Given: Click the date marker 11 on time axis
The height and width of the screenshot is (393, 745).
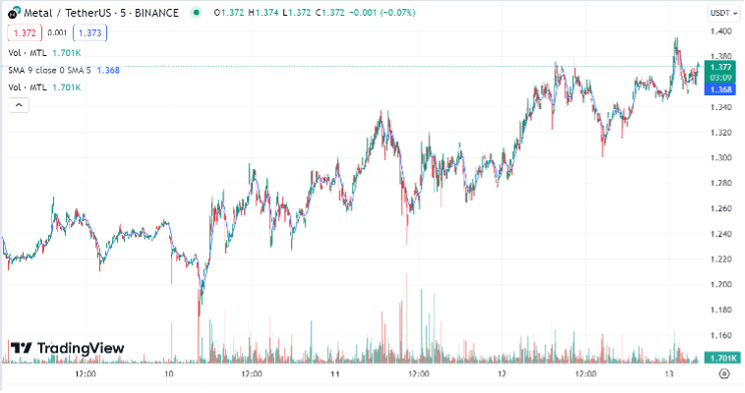Looking at the screenshot, I should pos(335,374).
